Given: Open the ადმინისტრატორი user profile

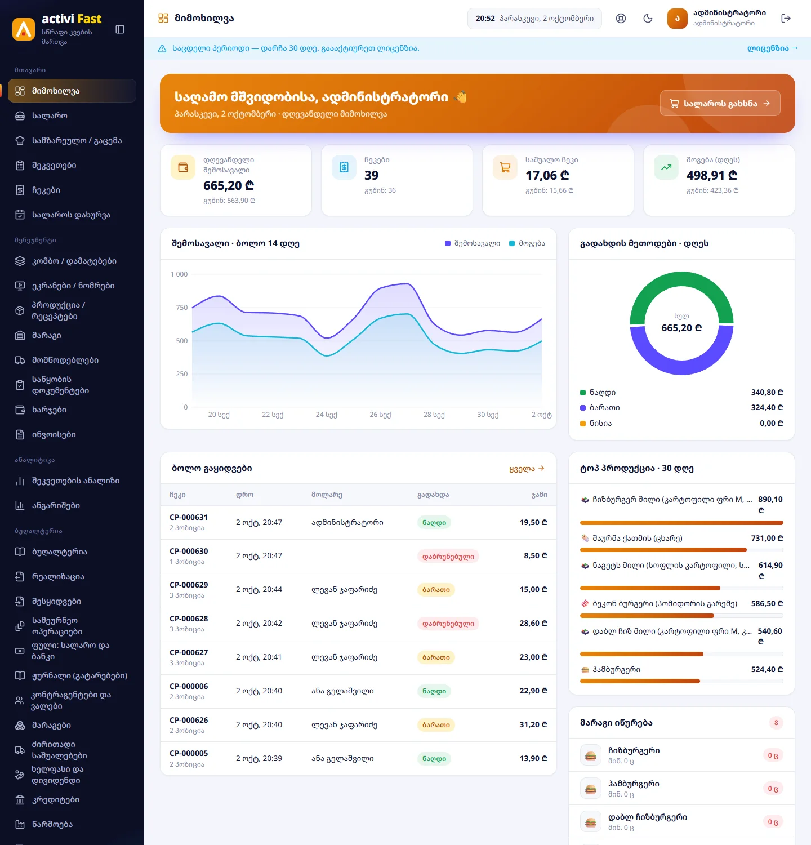Looking at the screenshot, I should click(716, 18).
